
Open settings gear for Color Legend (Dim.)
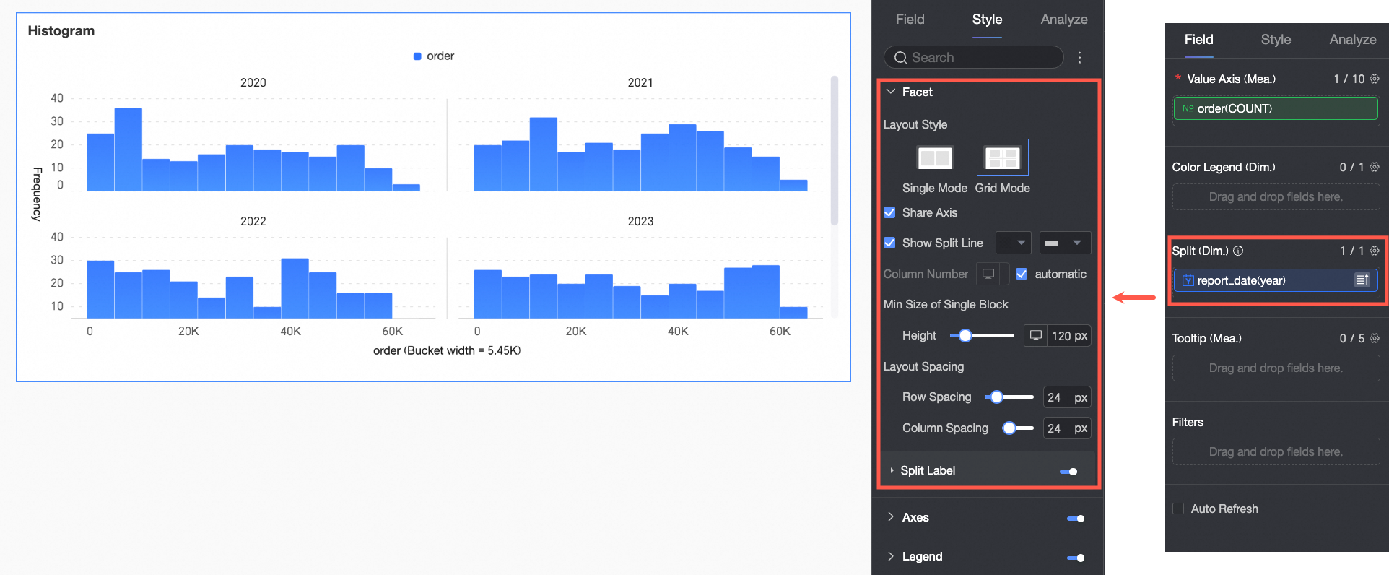[x=1375, y=167]
